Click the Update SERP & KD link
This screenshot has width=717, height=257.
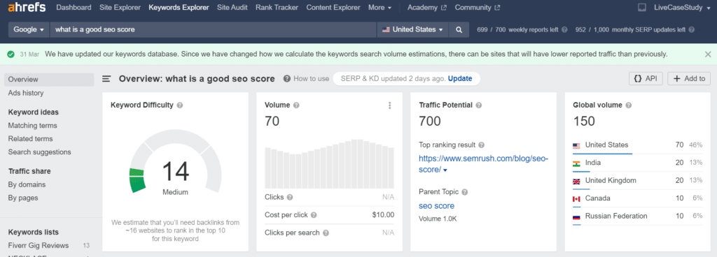pos(460,78)
